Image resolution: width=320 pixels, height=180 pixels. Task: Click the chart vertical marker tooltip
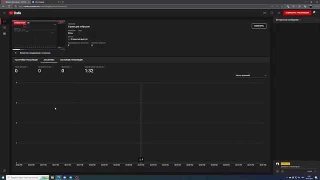(141, 159)
